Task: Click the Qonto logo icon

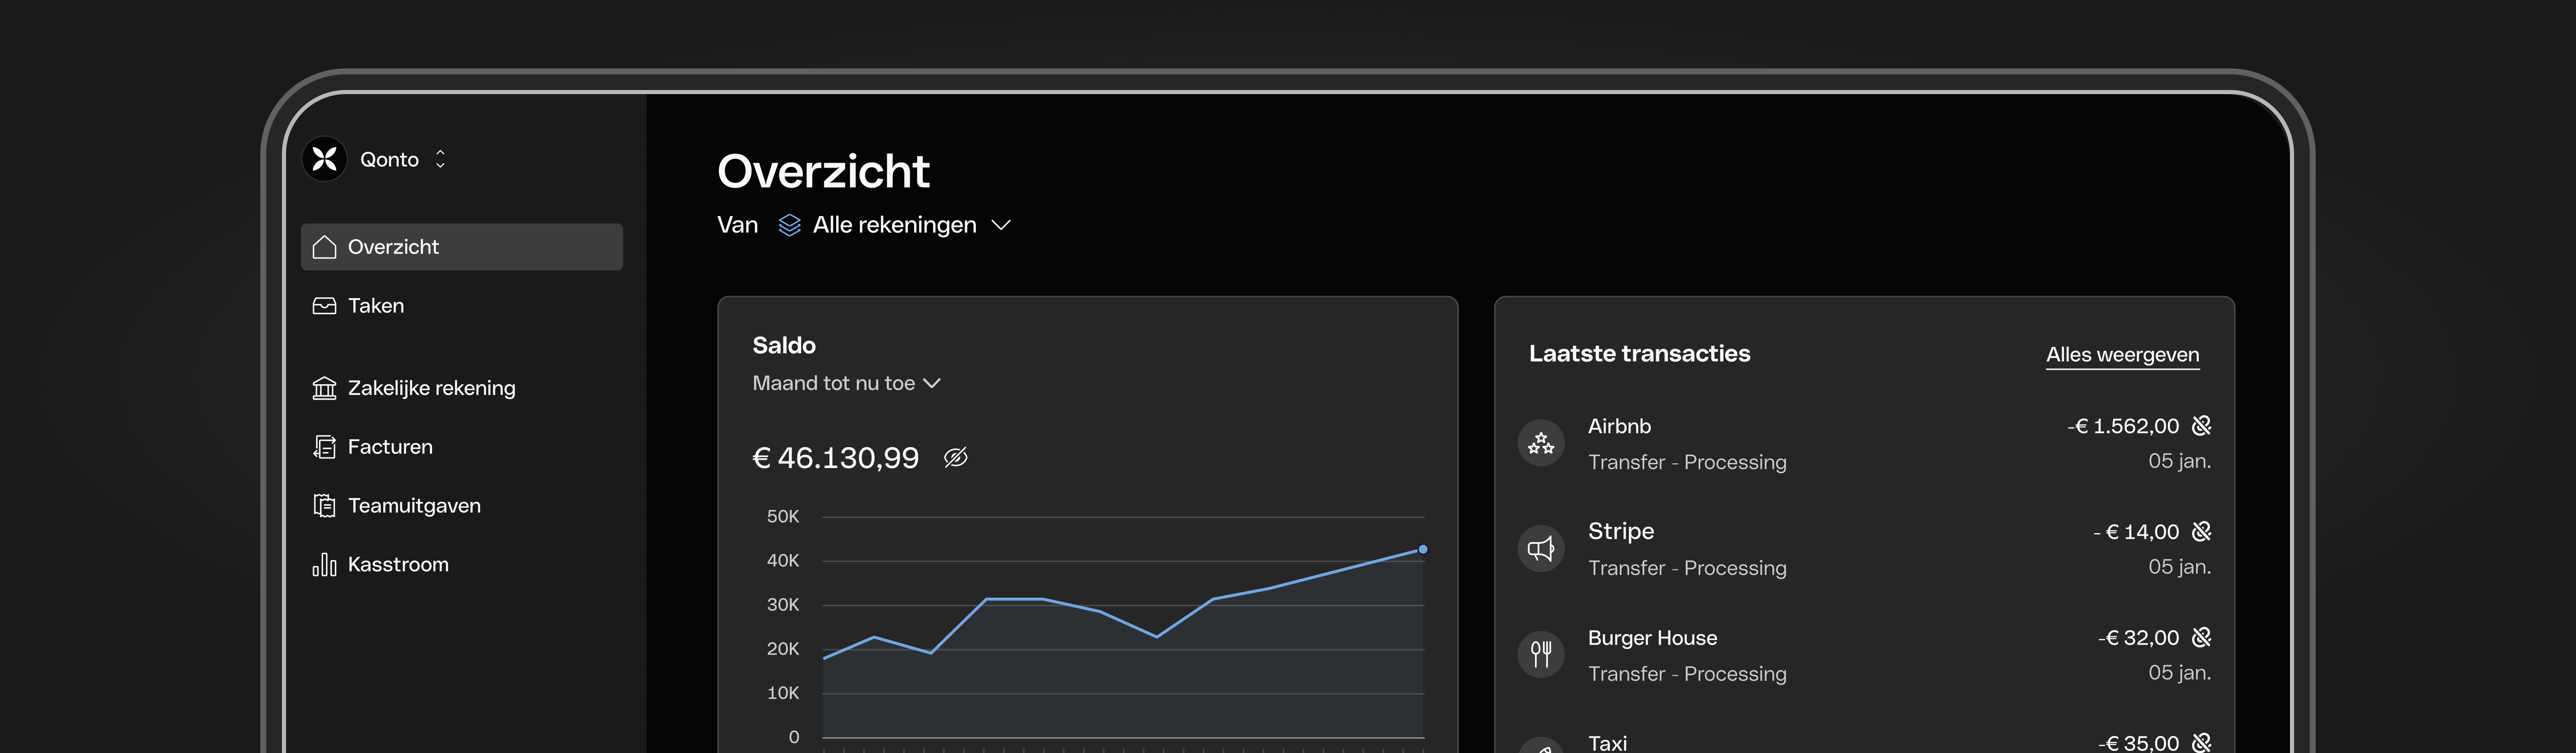Action: pyautogui.click(x=324, y=159)
